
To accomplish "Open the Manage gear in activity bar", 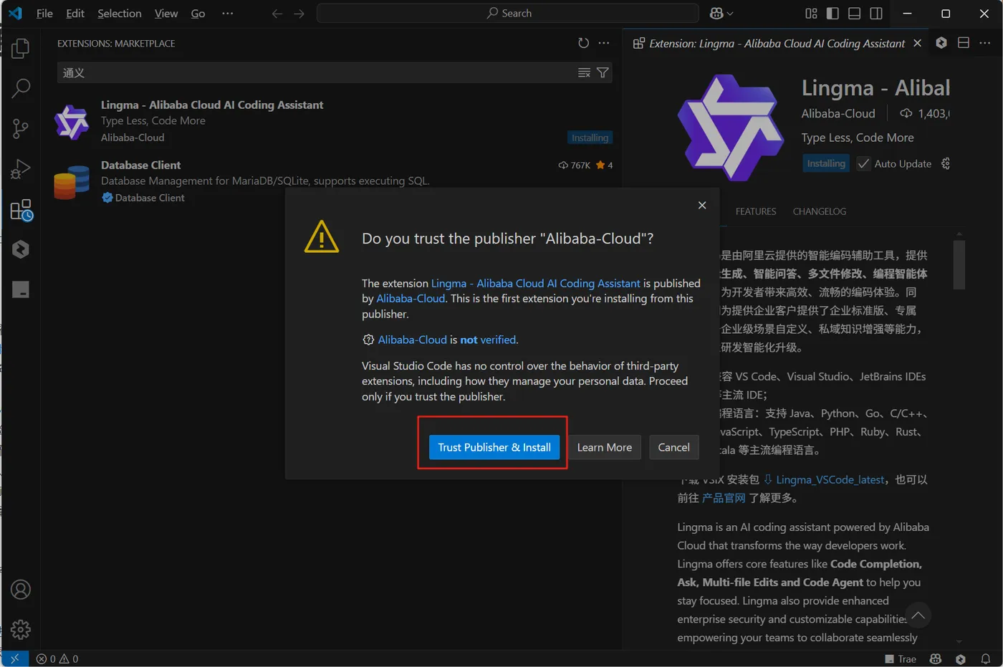I will click(21, 629).
